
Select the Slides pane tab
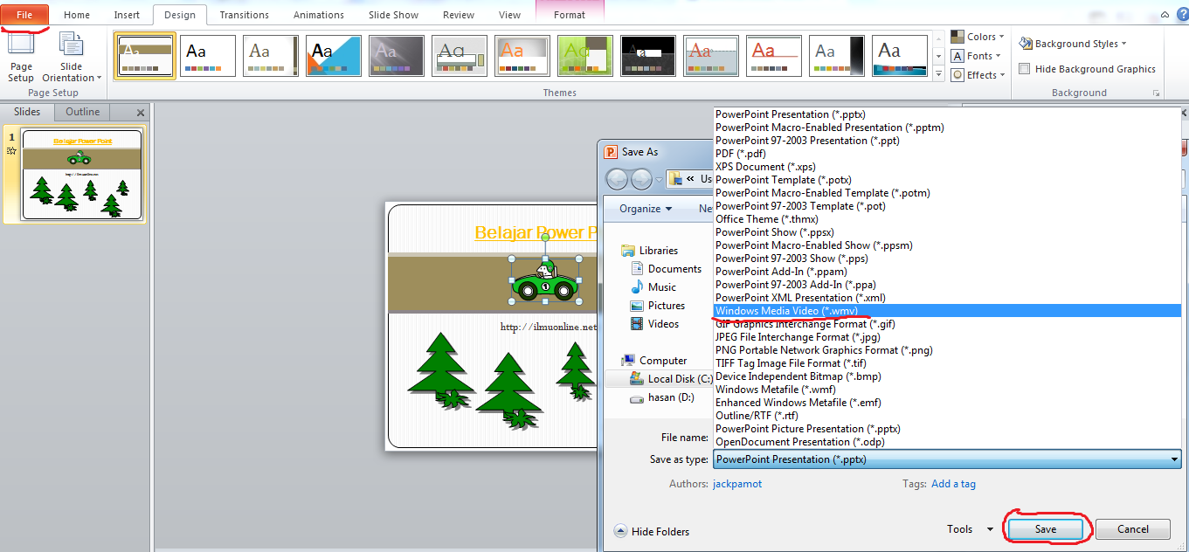[x=27, y=112]
